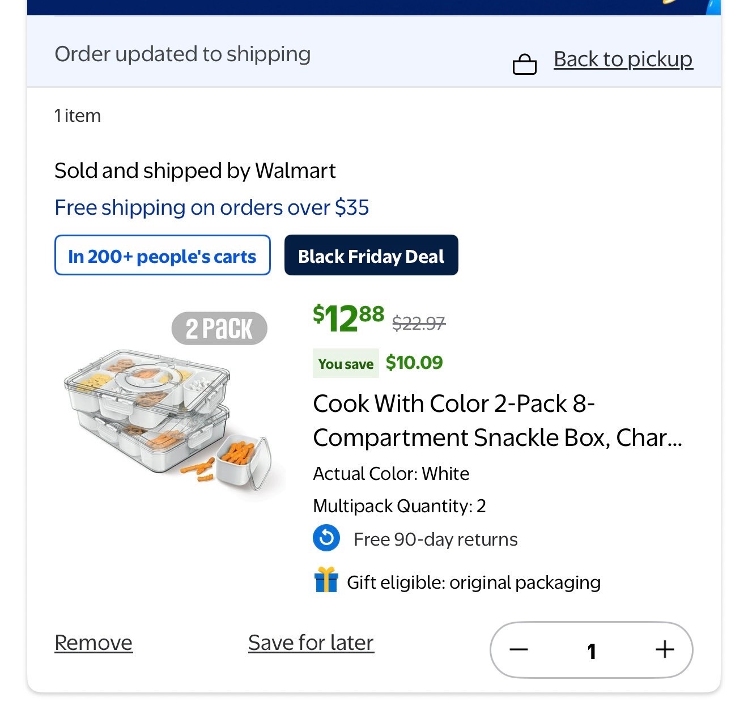Click the quantity value 1 field
The width and height of the screenshot is (748, 710).
point(591,651)
